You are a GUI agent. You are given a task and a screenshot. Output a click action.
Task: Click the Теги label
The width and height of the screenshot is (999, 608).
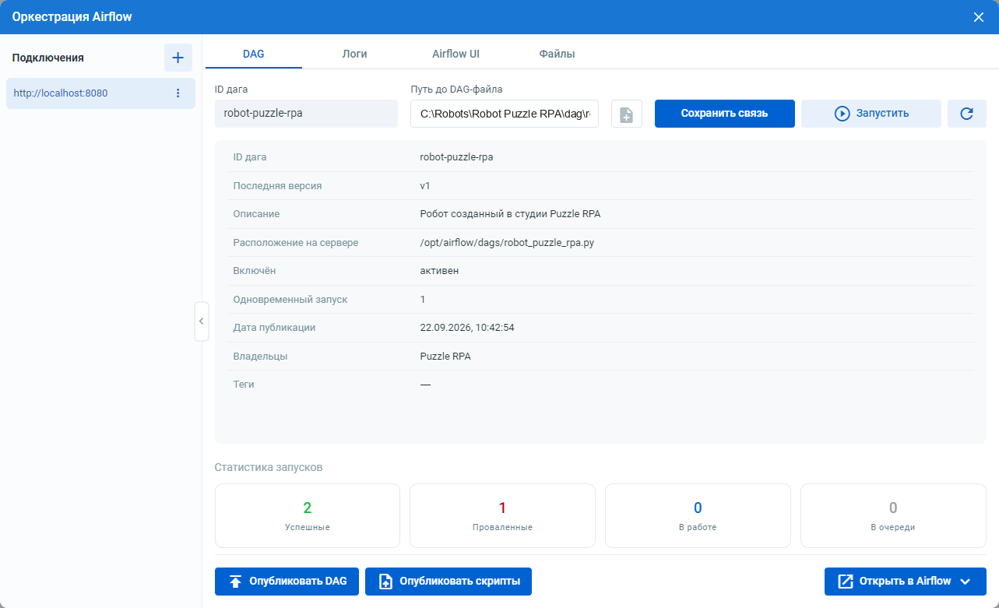[244, 385]
